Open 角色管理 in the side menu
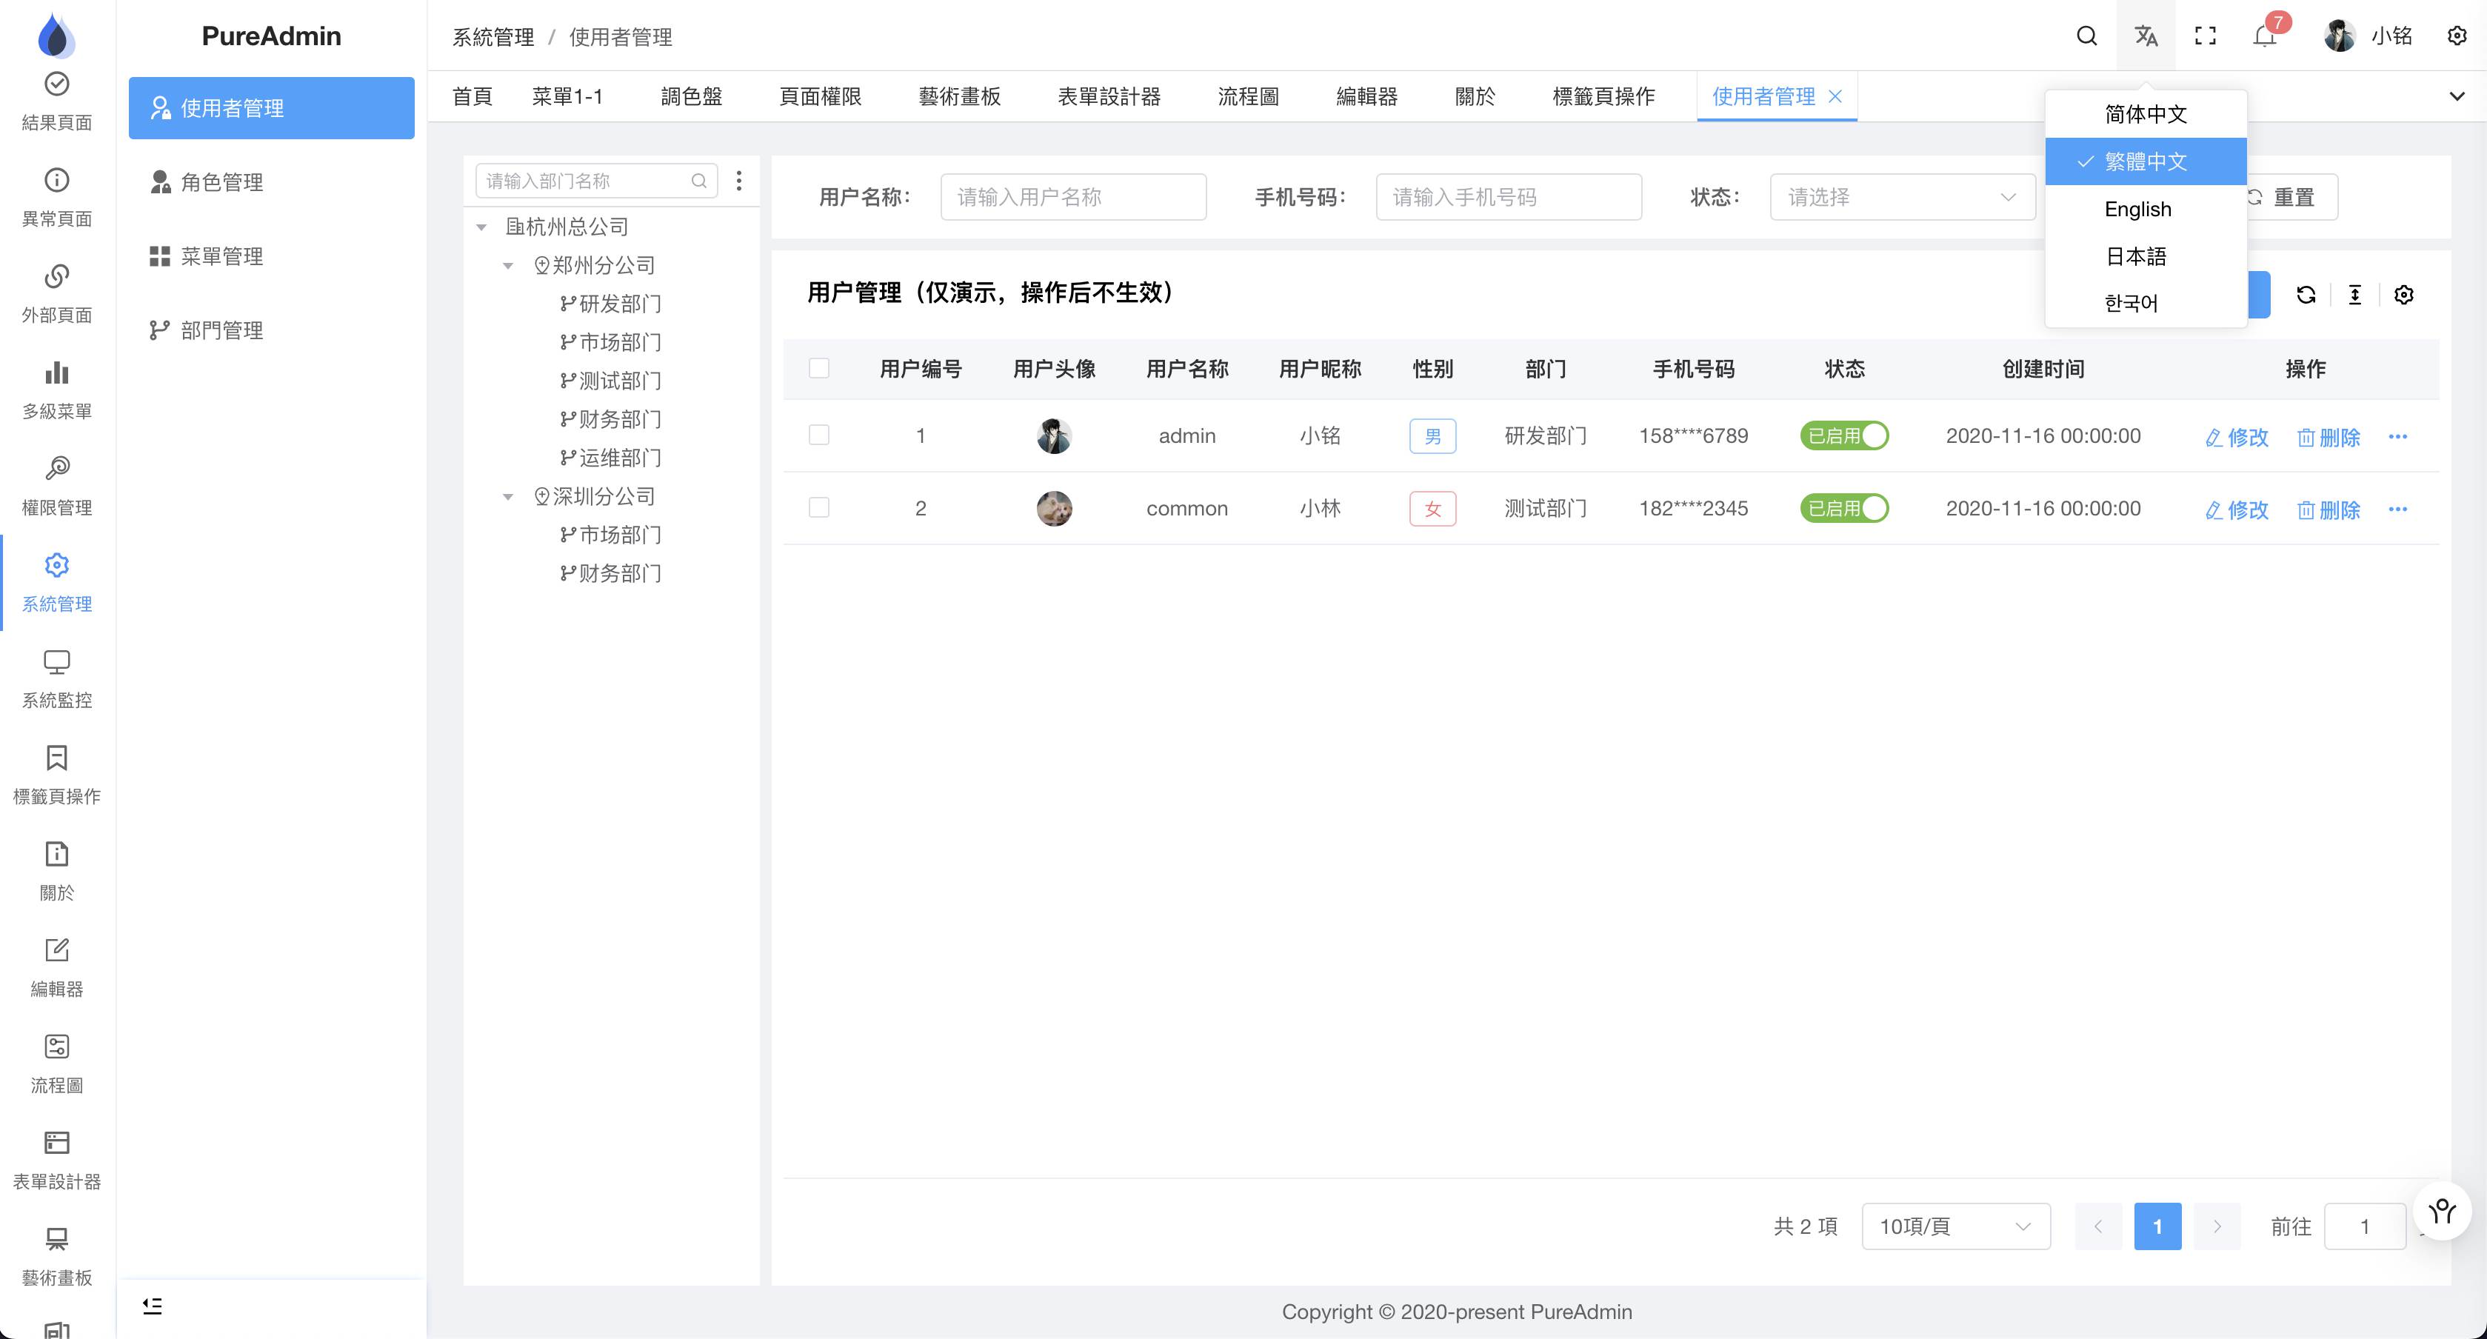The width and height of the screenshot is (2487, 1339). click(x=221, y=181)
